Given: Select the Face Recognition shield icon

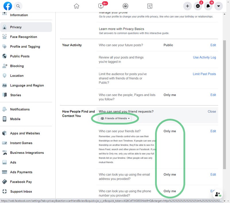Looking at the screenshot, I should pos(4,37).
